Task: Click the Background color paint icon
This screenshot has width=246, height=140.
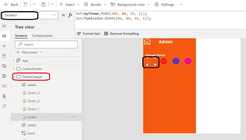Action: pos(113,4)
